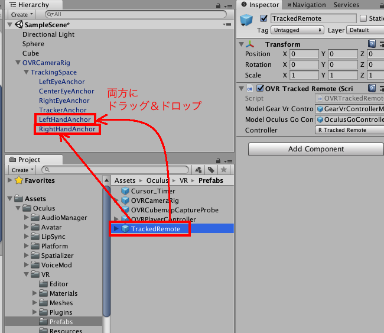Click the Hierarchy search field
This screenshot has width=384, height=333.
pyautogui.click(x=136, y=14)
